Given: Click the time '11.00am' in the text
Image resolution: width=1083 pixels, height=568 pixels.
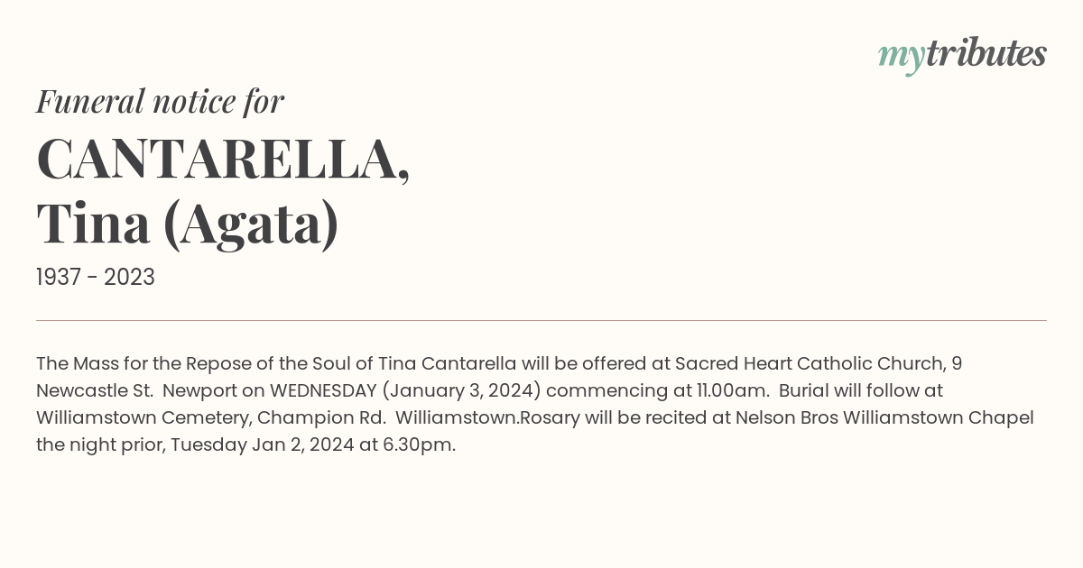Looking at the screenshot, I should (x=734, y=391).
